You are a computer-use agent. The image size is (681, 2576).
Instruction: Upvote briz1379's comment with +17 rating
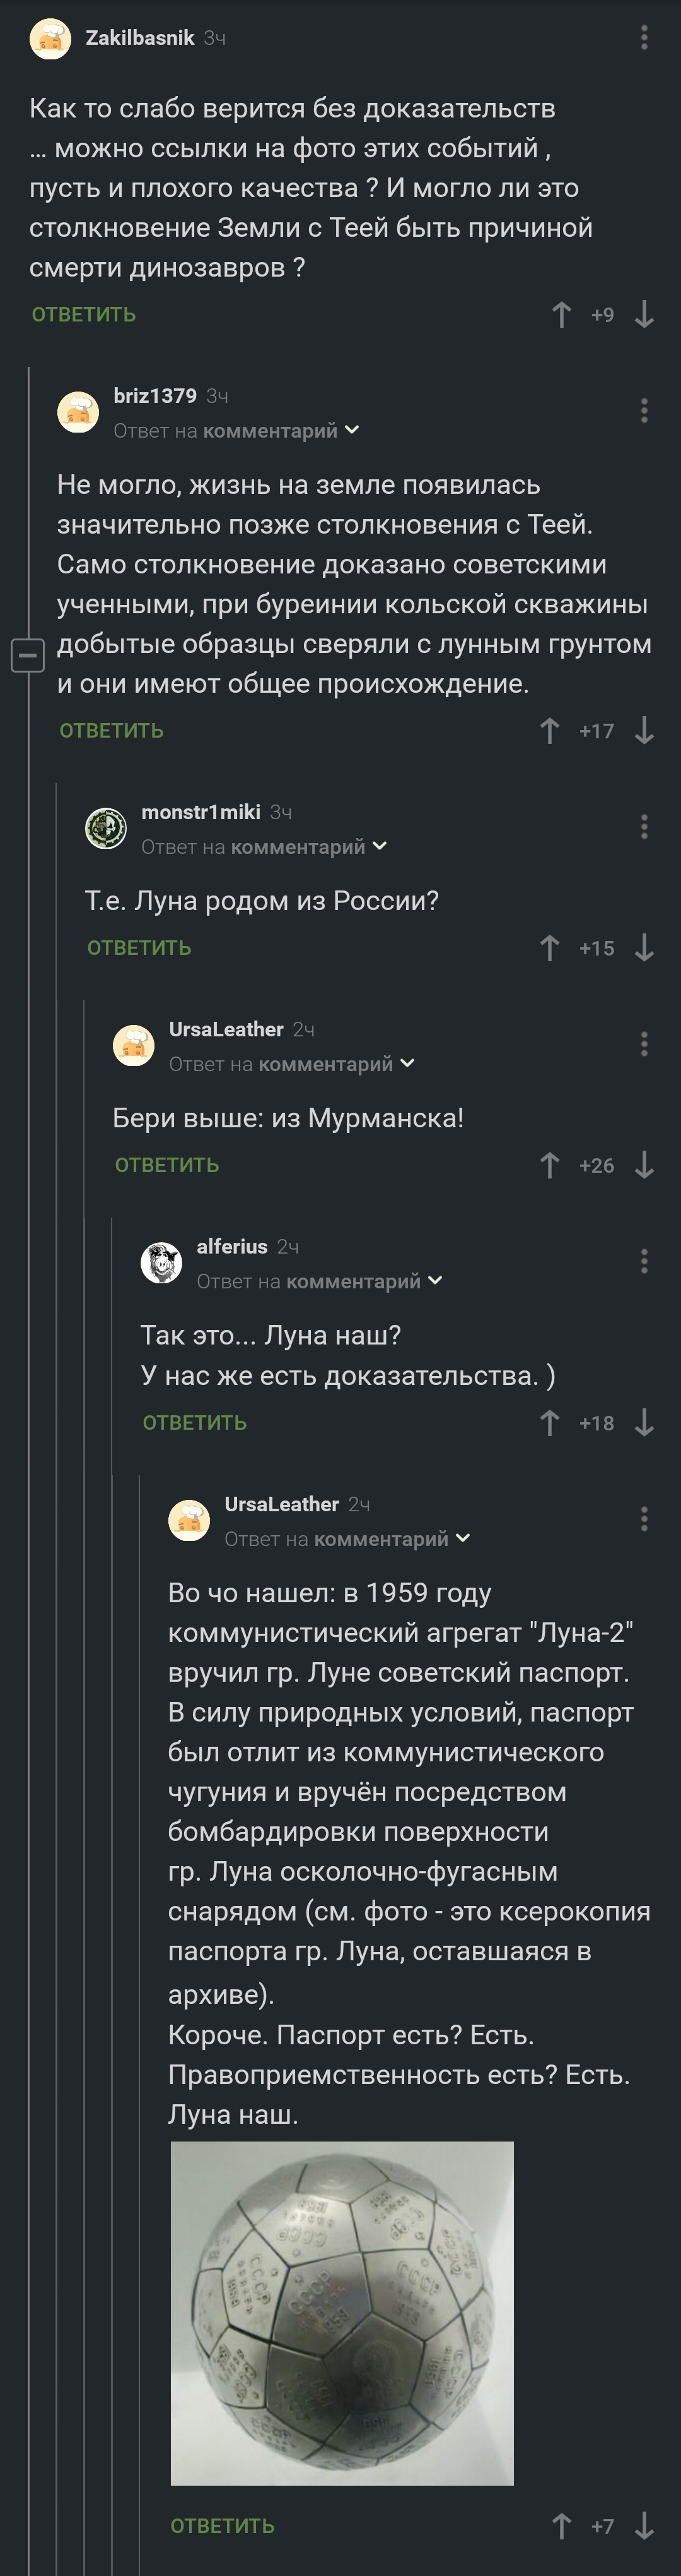(549, 731)
